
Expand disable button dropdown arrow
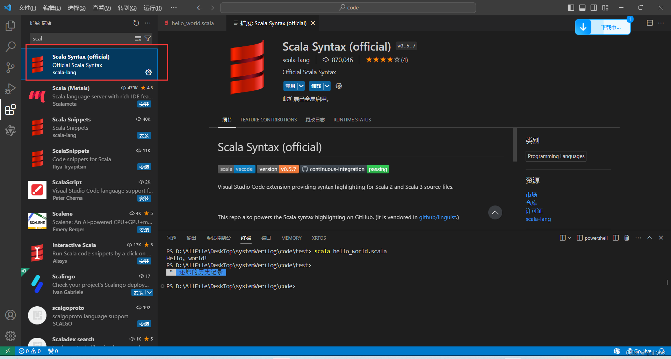tap(301, 86)
